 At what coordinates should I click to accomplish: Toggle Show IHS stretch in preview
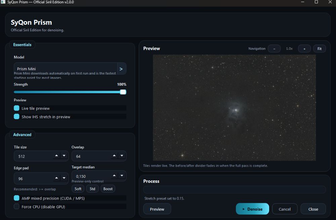16,117
